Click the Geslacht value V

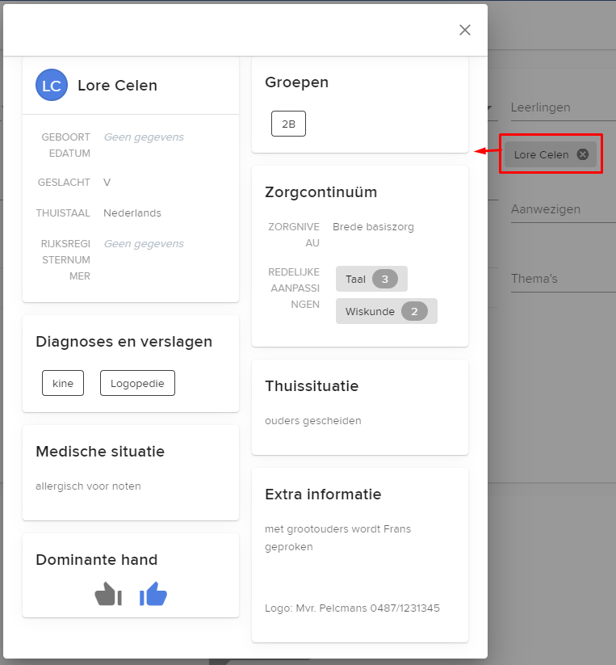tap(107, 183)
